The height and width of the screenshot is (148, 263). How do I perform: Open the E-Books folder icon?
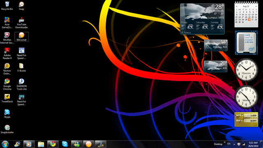coord(21,67)
